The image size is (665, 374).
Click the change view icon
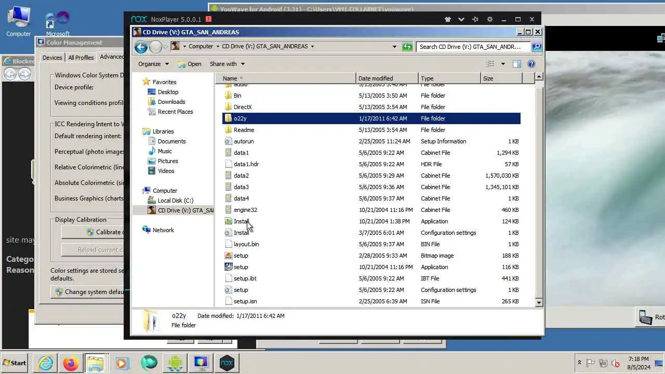[x=490, y=64]
